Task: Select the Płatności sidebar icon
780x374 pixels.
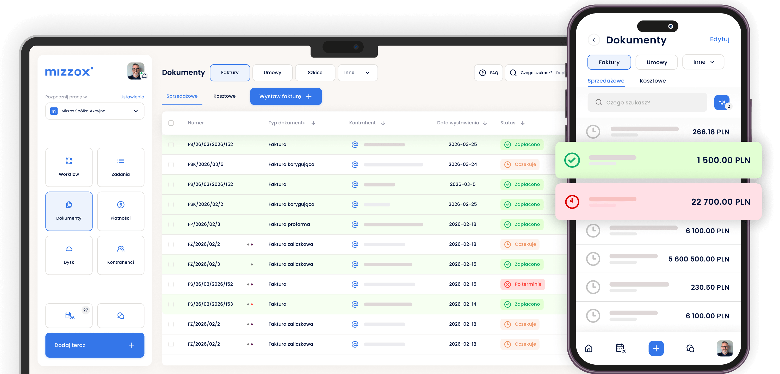Action: point(121,211)
